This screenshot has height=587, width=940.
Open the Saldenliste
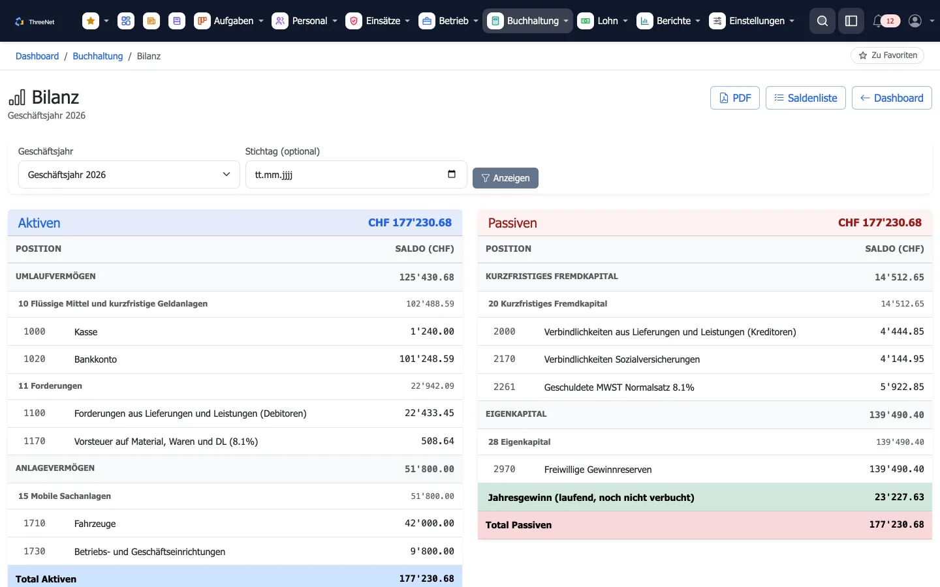806,98
